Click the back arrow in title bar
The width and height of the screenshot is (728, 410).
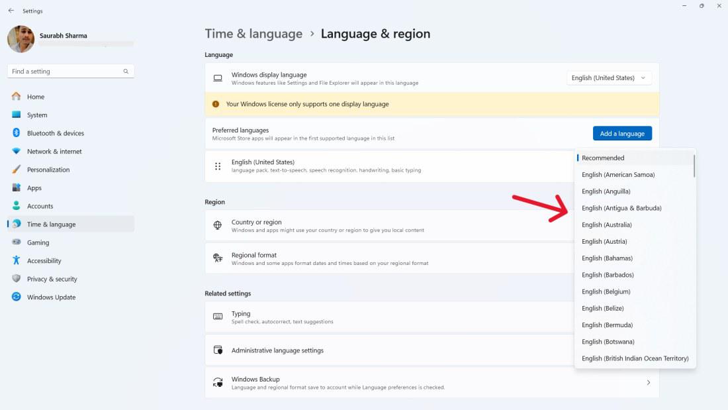click(11, 11)
